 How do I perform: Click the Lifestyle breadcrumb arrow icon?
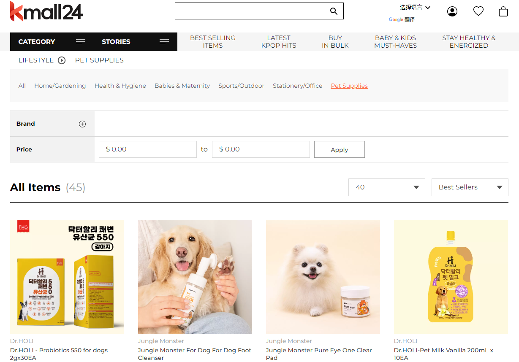(62, 60)
